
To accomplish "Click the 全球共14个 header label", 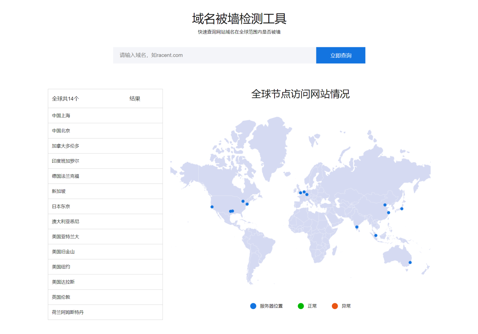I will click(x=66, y=98).
